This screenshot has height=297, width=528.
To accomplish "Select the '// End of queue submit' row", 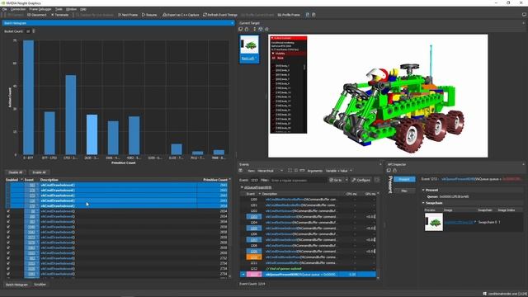I will (x=308, y=269).
